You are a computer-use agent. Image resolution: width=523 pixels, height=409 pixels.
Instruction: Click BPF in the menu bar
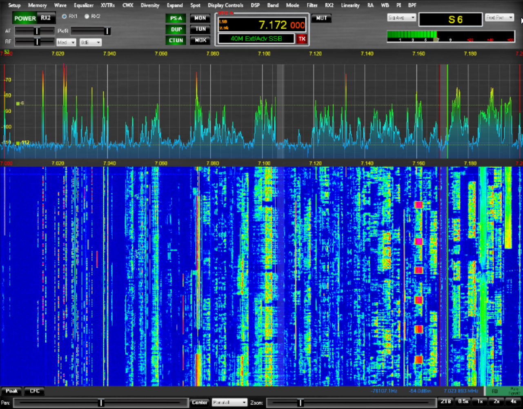412,5
